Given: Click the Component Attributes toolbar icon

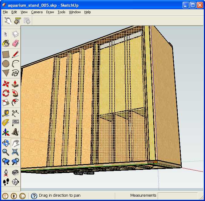Looking at the screenshot, I should (x=18, y=21).
